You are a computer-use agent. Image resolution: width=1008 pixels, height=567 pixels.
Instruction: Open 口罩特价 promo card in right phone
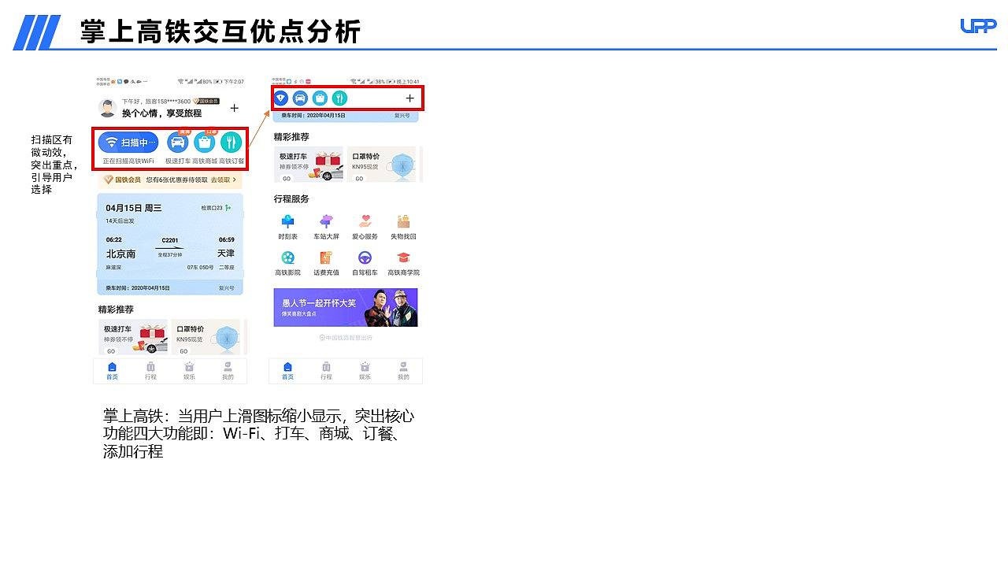coord(382,165)
